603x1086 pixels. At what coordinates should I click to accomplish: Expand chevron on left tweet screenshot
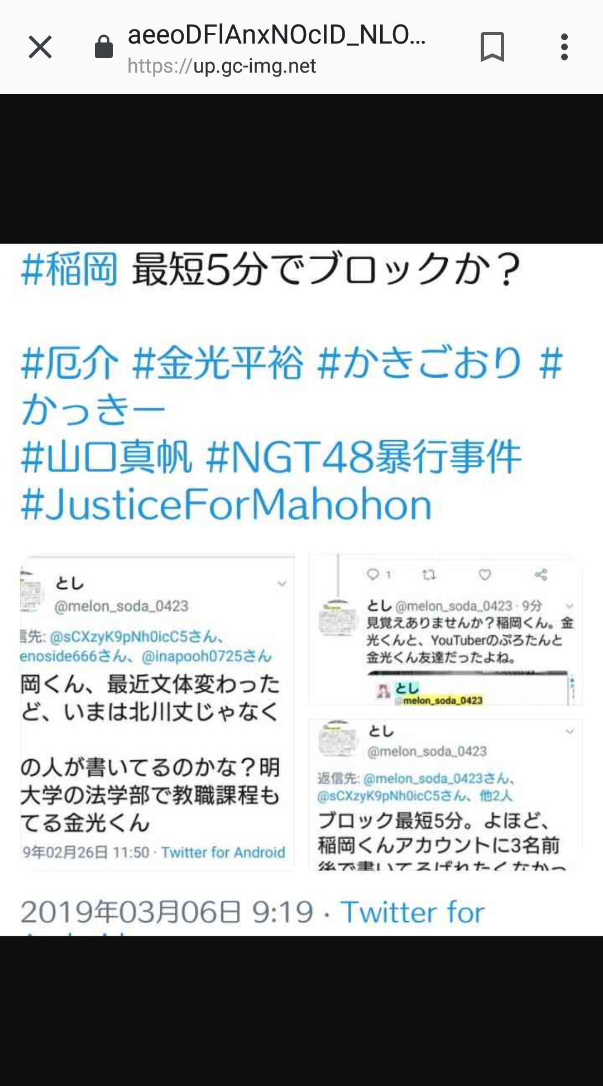tap(282, 584)
